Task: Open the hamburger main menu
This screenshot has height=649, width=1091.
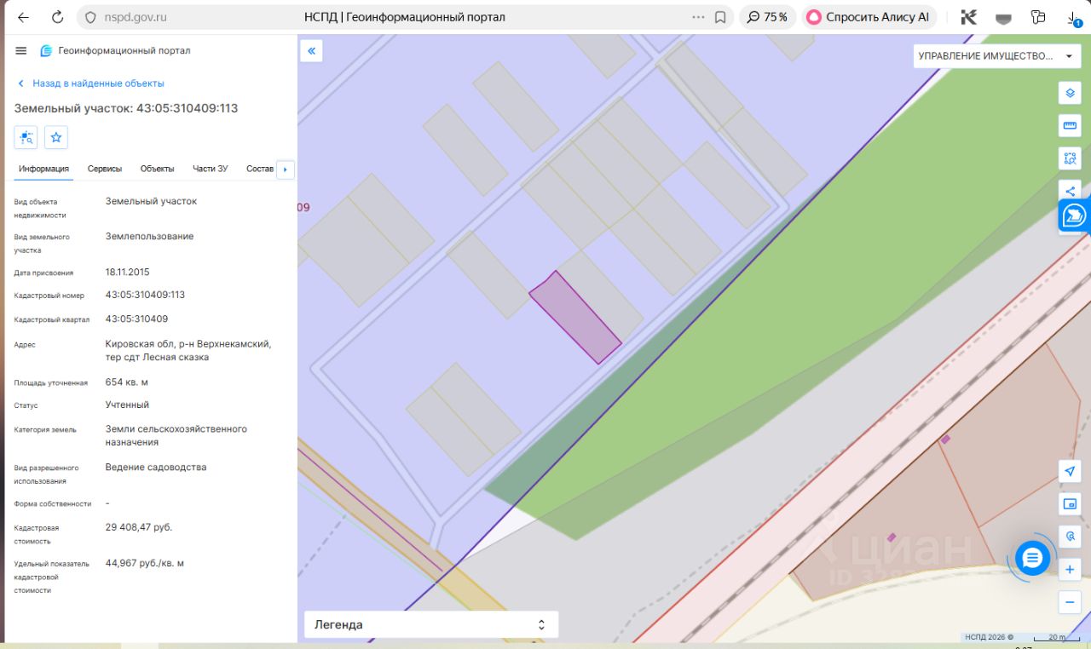Action: pyautogui.click(x=21, y=51)
